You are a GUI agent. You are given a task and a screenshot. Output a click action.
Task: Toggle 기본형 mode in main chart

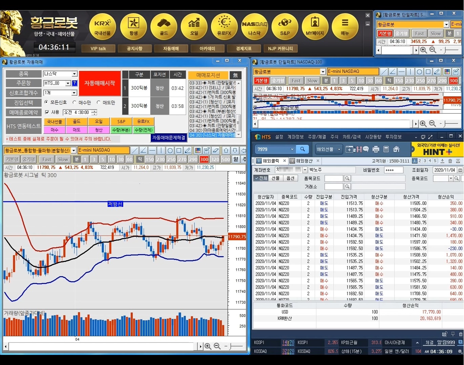click(12, 159)
